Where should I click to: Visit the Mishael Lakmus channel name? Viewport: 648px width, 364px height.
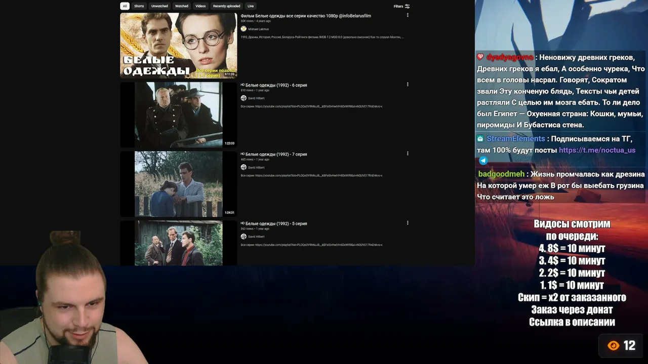point(258,29)
